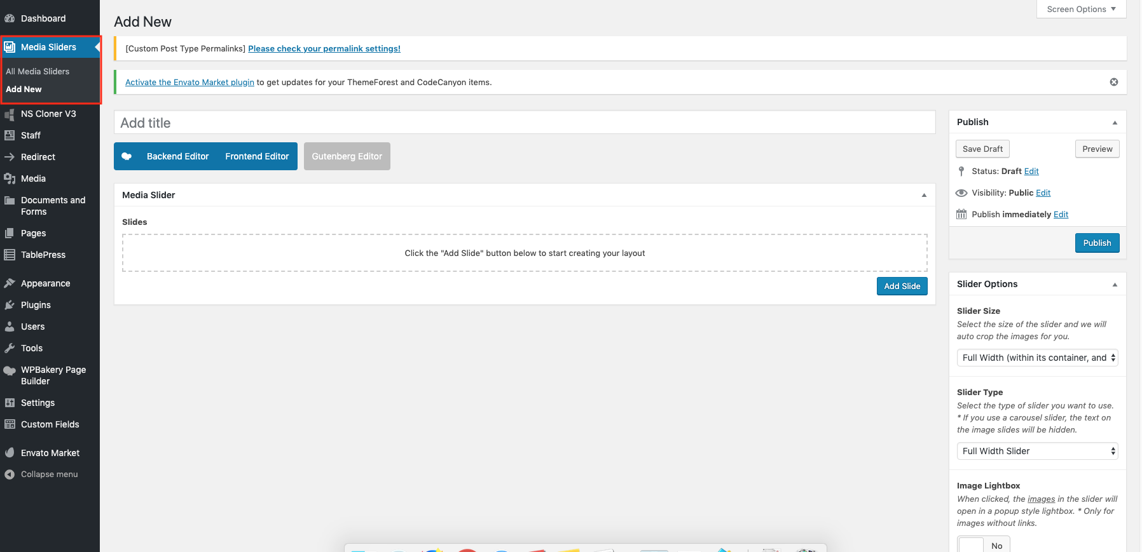Viewport: 1142px width, 552px height.
Task: Click Activate the Envato Market plugin link
Action: (x=189, y=83)
